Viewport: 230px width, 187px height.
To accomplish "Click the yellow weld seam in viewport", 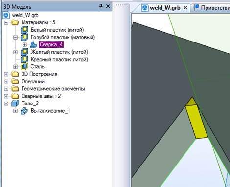I will 196,121.
